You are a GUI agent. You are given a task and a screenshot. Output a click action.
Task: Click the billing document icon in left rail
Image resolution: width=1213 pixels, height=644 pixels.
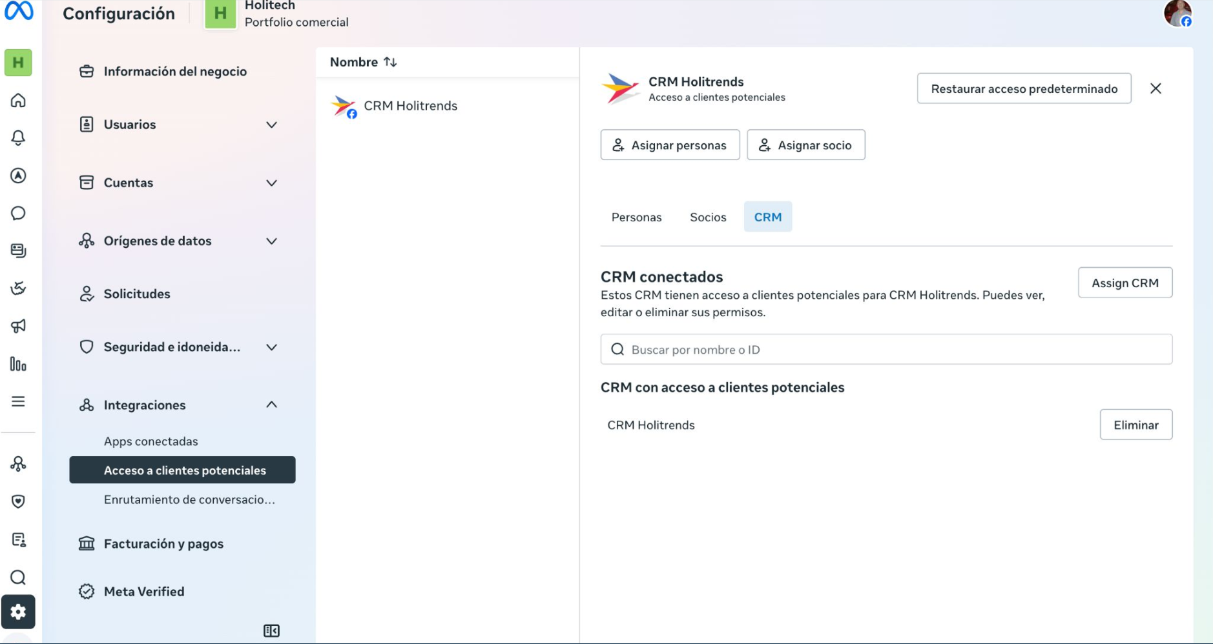[x=18, y=539]
